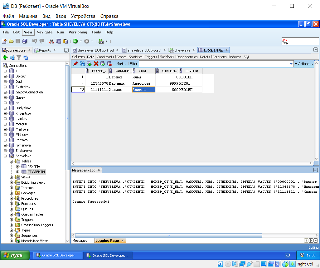Click the green Back navigation icon
Screen dimensions: 320x268
pos(75,41)
